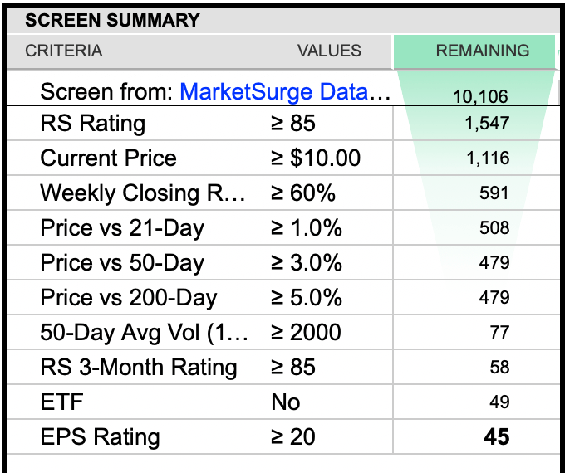Select the ETF criteria label
Image resolution: width=565 pixels, height=473 pixels.
(61, 402)
